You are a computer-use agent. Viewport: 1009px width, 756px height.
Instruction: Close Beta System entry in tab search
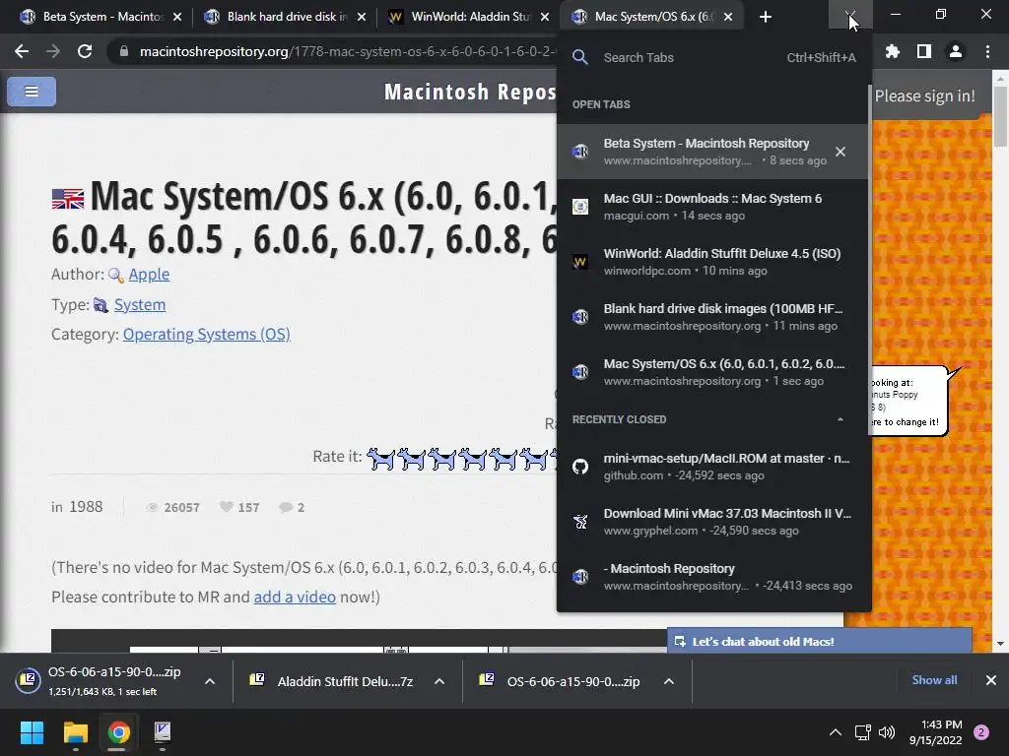click(x=841, y=152)
